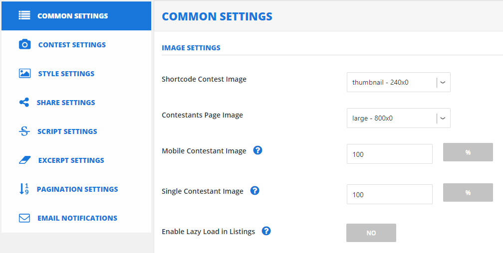This screenshot has width=503, height=253.
Task: Click the Style Settings picture icon
Action: 25,73
